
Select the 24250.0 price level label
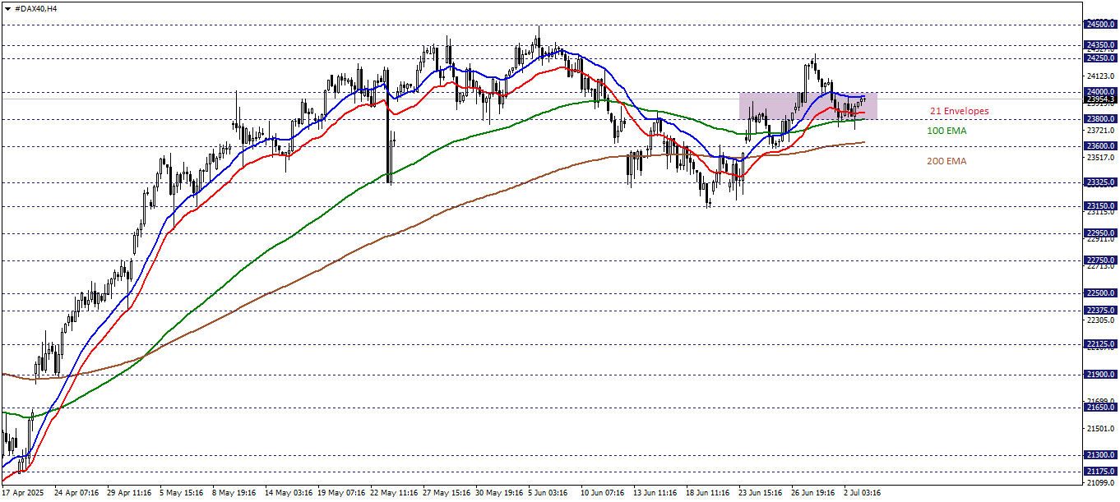pos(1100,58)
